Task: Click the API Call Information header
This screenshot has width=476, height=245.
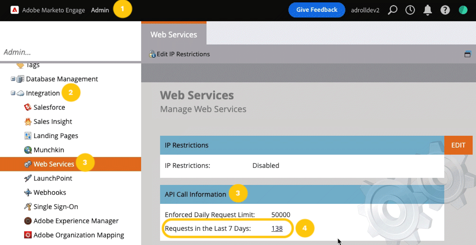Action: point(302,194)
